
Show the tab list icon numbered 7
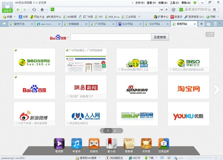tap(208, 24)
